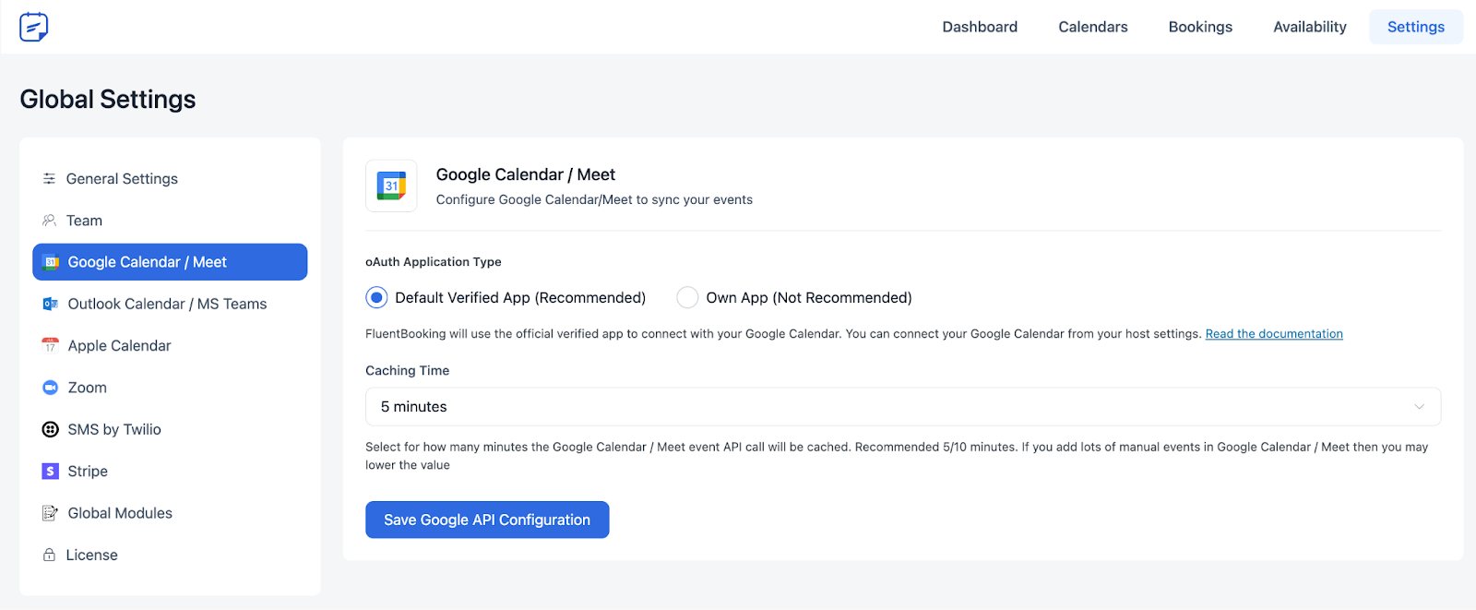Open Apple Calendar settings
1476x610 pixels.
point(170,345)
